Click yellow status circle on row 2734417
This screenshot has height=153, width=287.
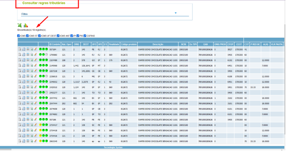pos(40,125)
